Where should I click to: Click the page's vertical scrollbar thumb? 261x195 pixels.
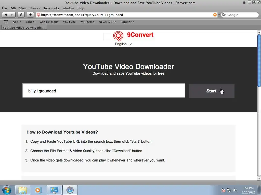(259, 60)
